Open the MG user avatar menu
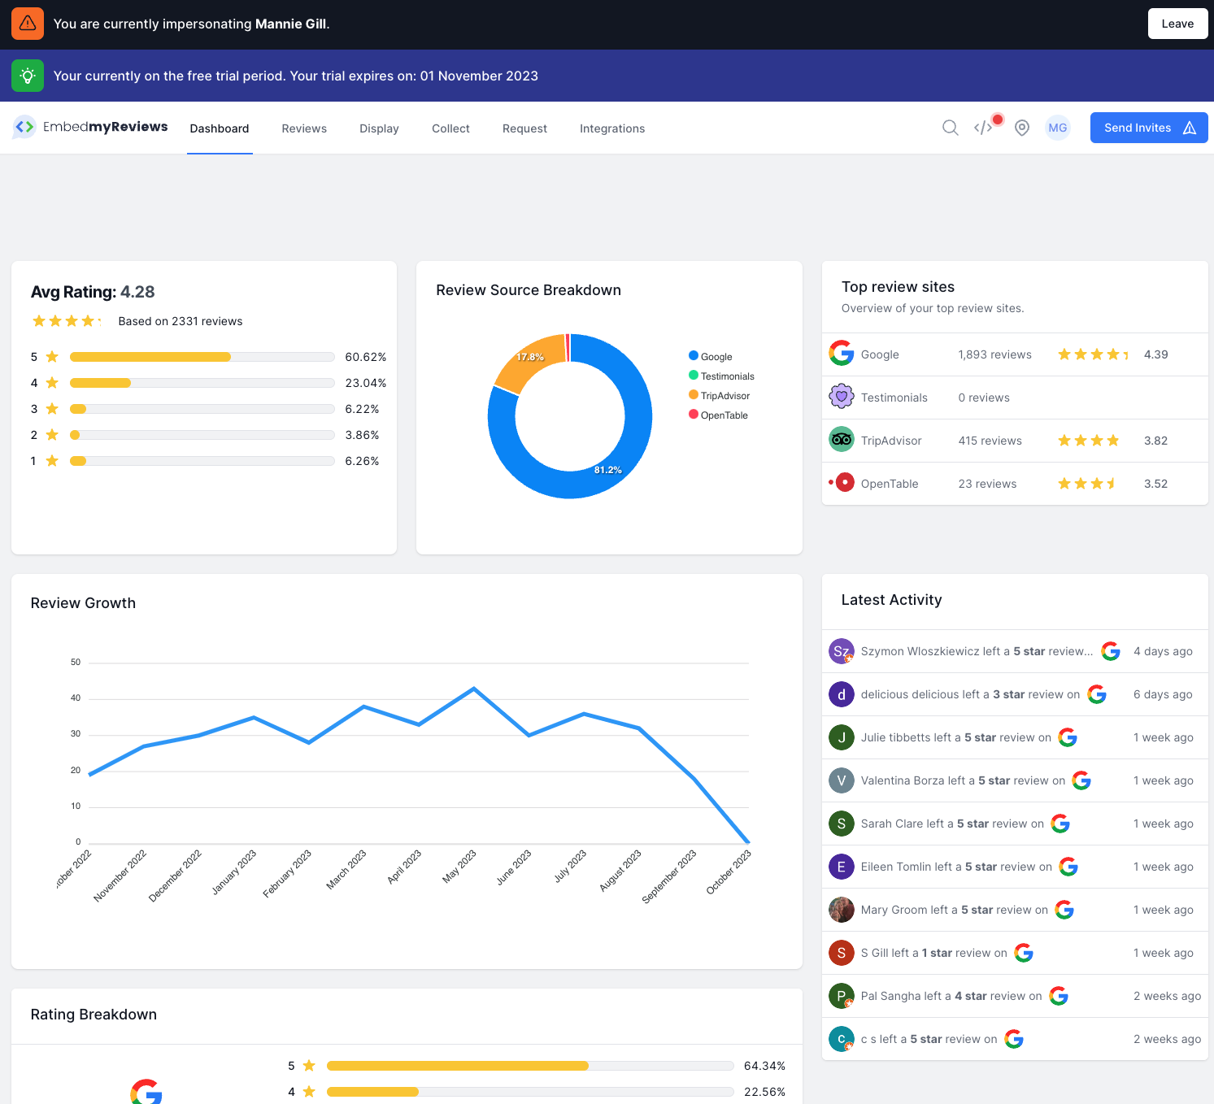The width and height of the screenshot is (1214, 1104). pyautogui.click(x=1057, y=128)
